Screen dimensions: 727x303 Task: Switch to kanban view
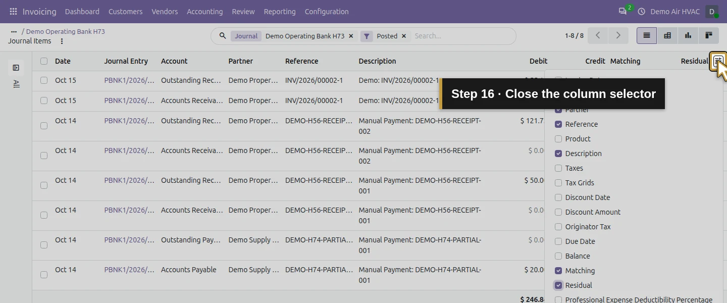coord(709,35)
